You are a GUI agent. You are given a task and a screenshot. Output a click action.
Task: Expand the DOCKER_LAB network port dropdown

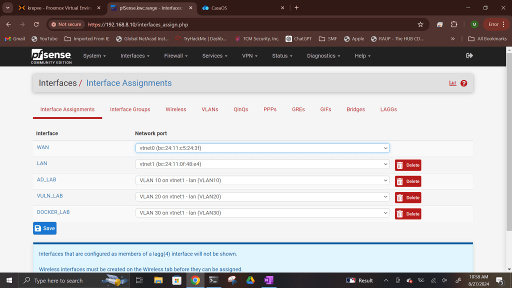click(x=262, y=213)
